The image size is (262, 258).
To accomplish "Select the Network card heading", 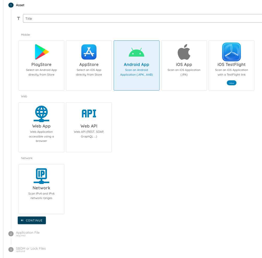I will pyautogui.click(x=41, y=188).
